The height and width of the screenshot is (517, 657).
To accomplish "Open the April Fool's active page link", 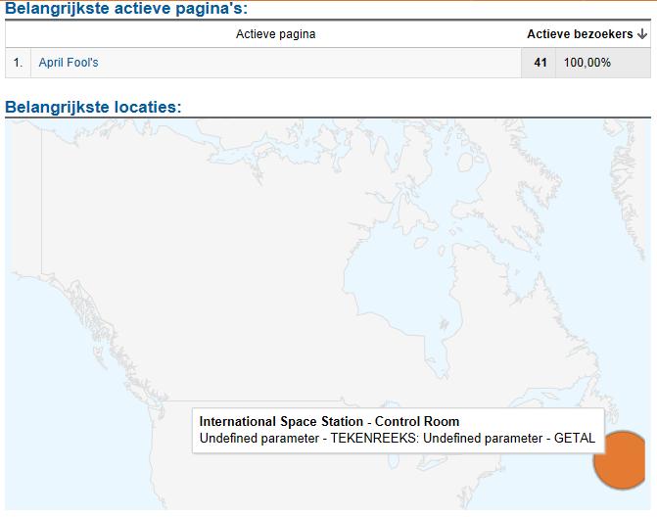I will pos(69,63).
